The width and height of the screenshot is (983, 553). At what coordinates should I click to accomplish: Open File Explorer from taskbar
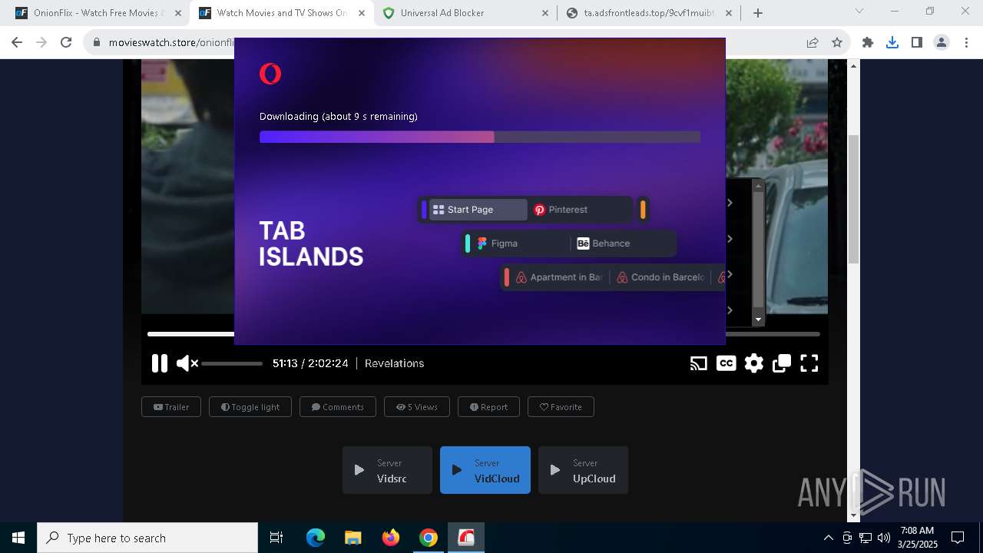pyautogui.click(x=353, y=538)
